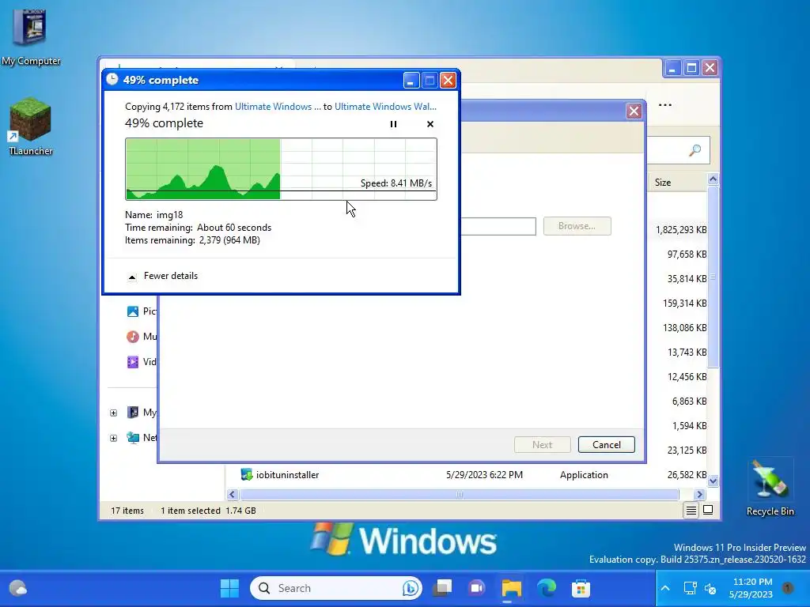Pause the file copy operation
810x607 pixels.
(x=393, y=124)
